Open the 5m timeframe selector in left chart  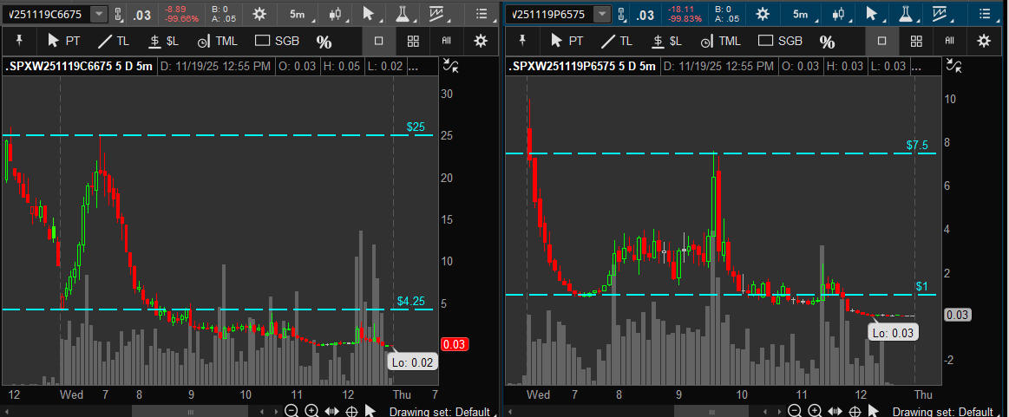point(297,14)
